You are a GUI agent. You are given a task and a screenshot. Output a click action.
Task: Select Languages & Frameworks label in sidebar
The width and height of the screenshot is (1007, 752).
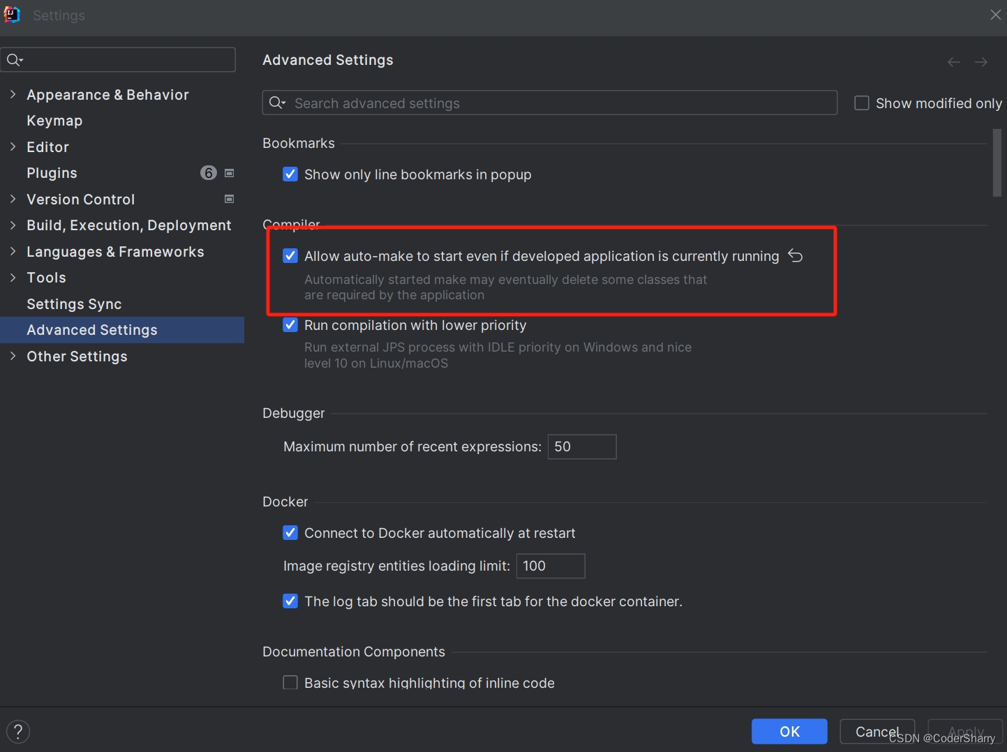[x=115, y=252]
